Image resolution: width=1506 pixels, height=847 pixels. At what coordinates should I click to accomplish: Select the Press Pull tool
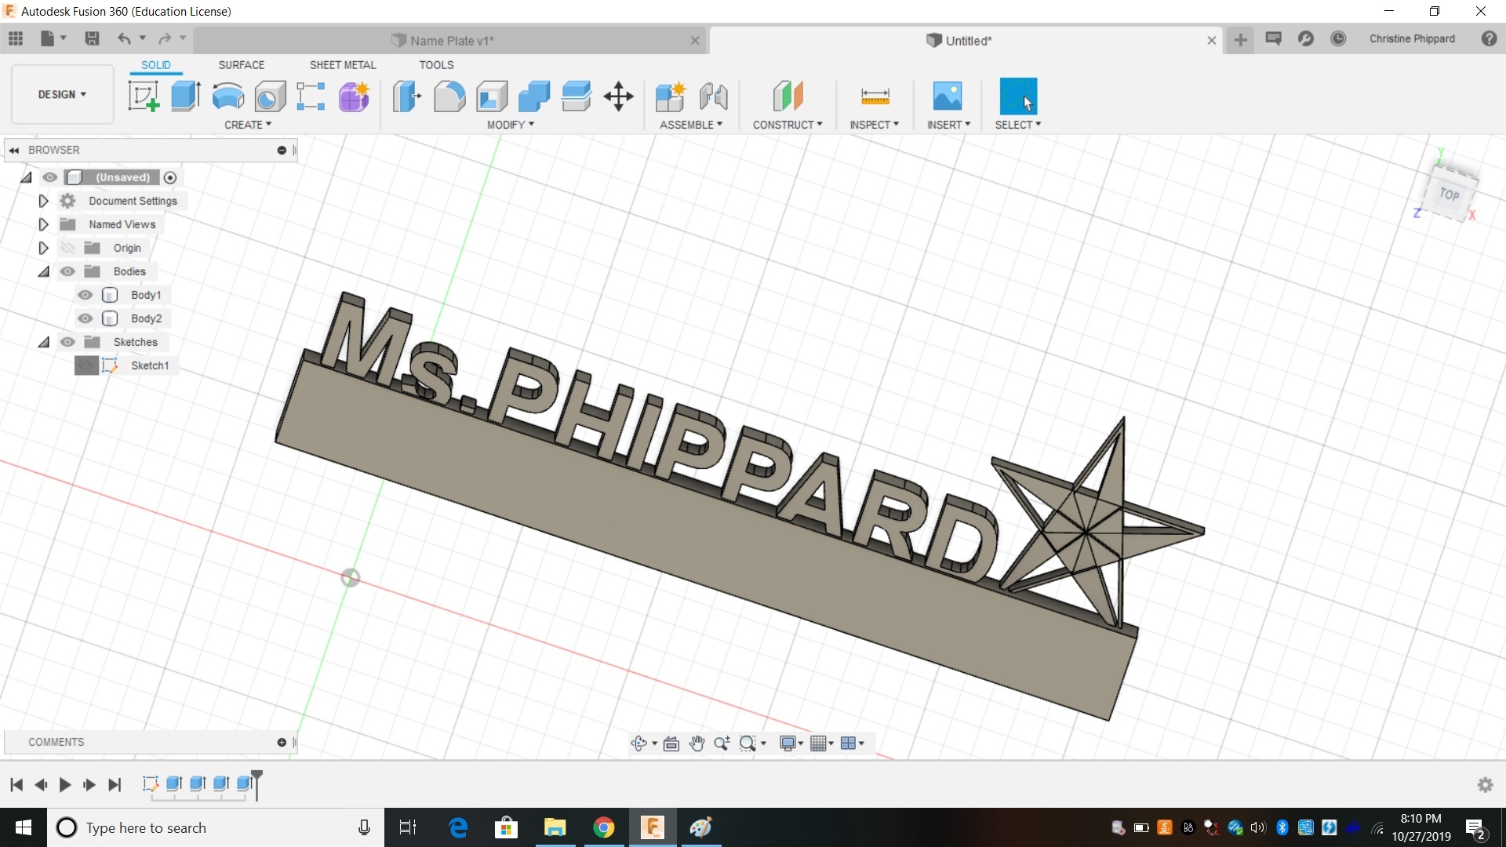(407, 96)
